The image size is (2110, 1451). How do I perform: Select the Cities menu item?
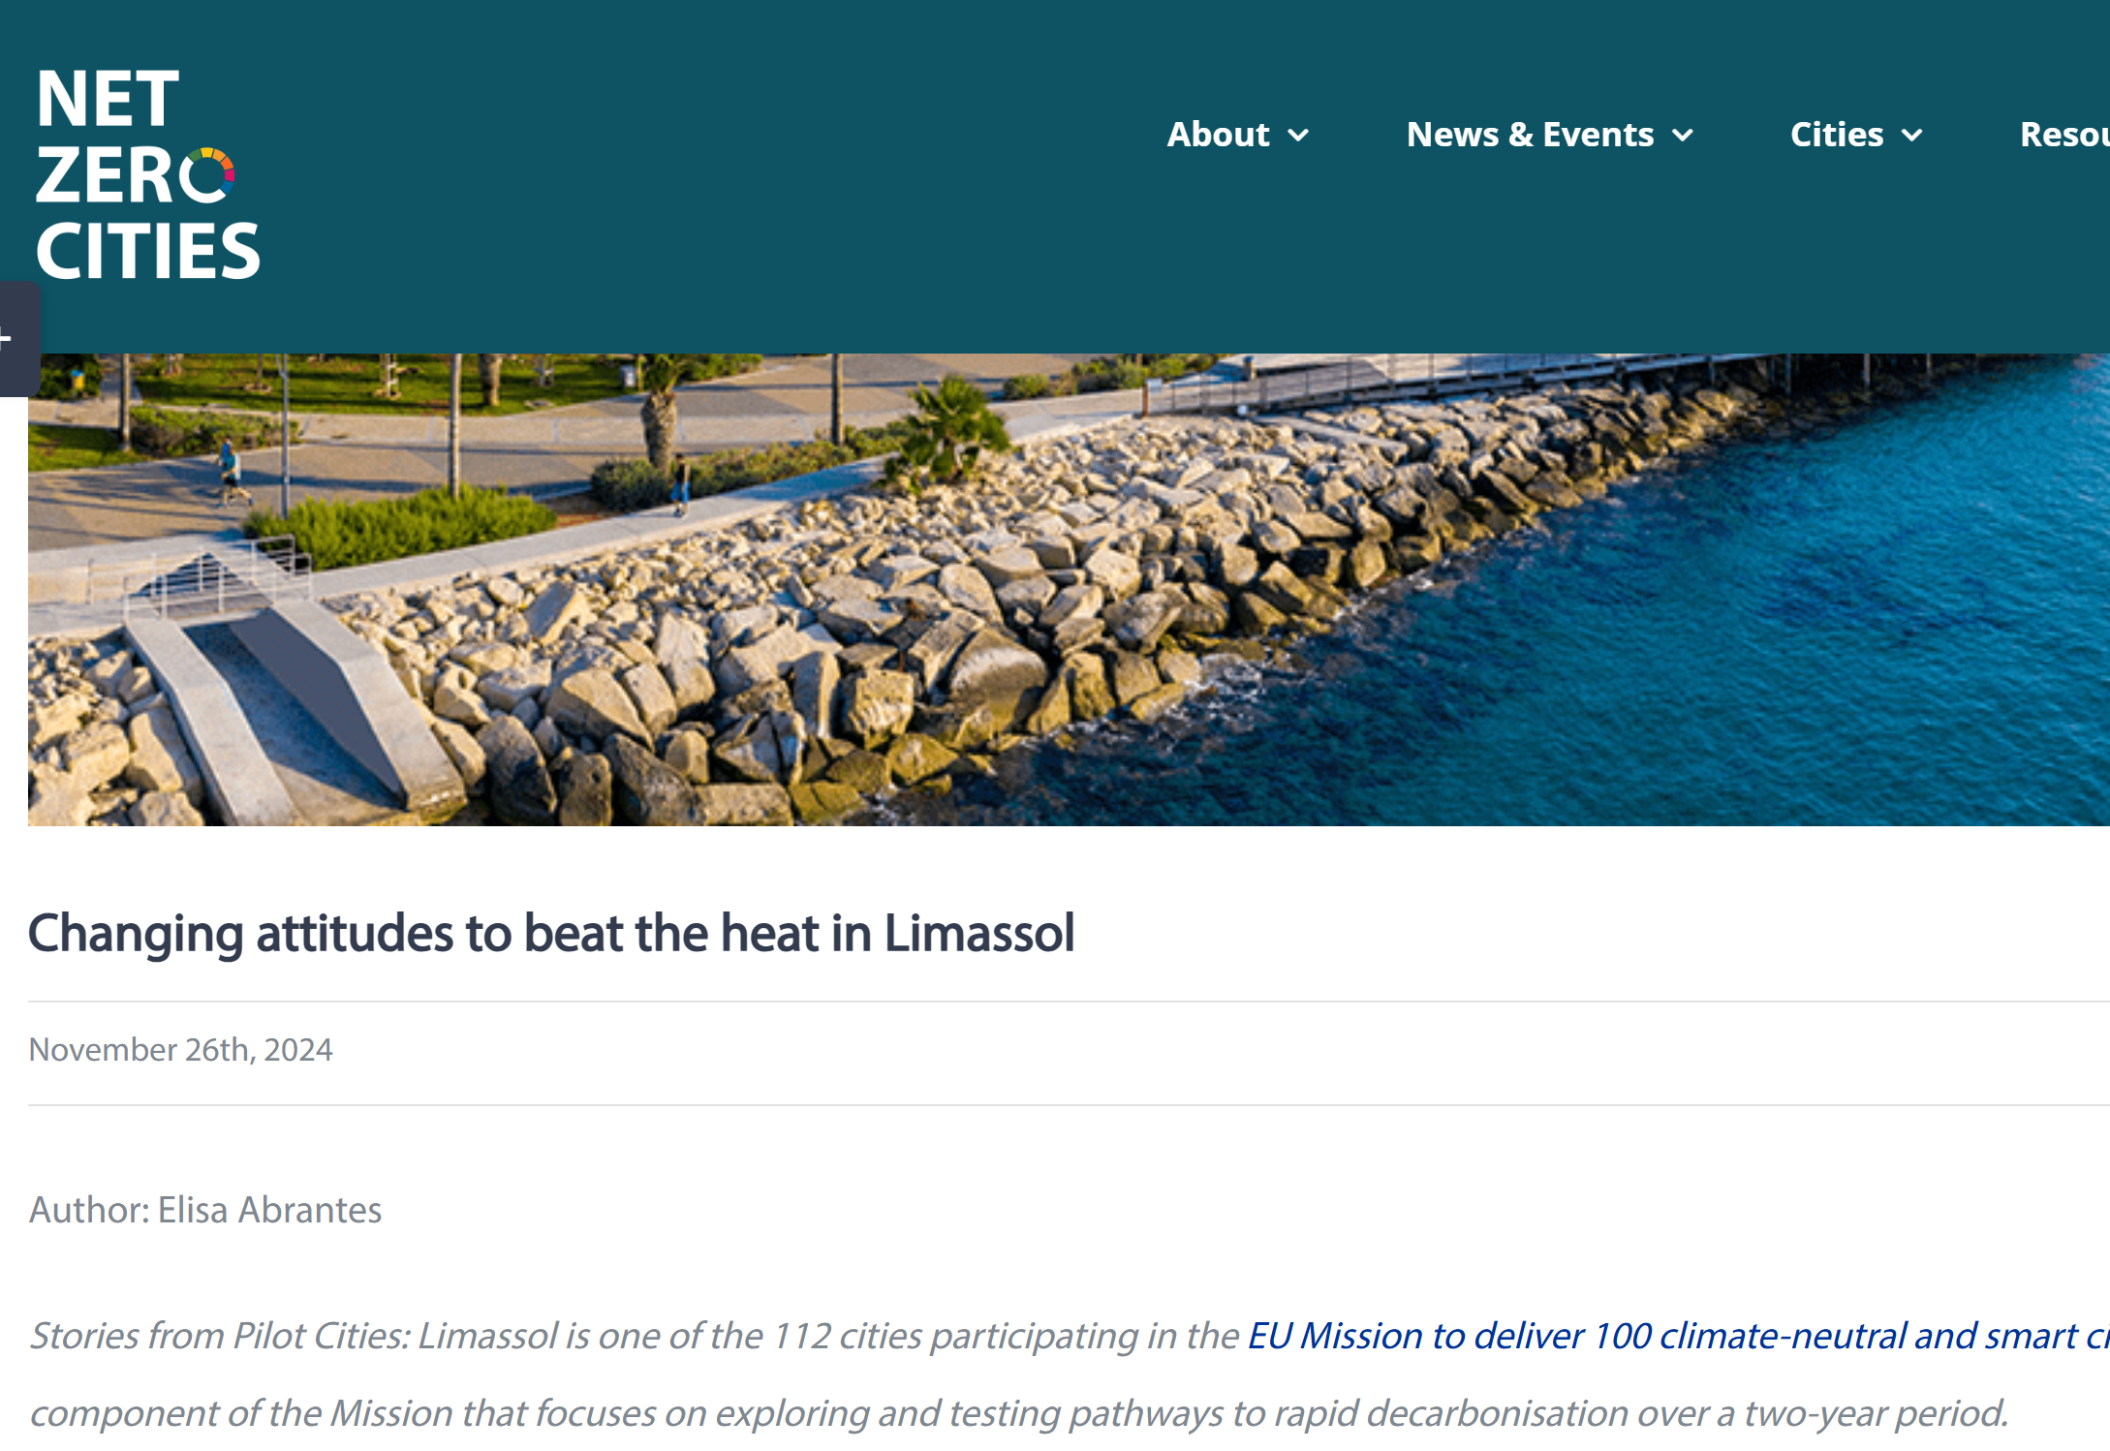click(x=1836, y=135)
